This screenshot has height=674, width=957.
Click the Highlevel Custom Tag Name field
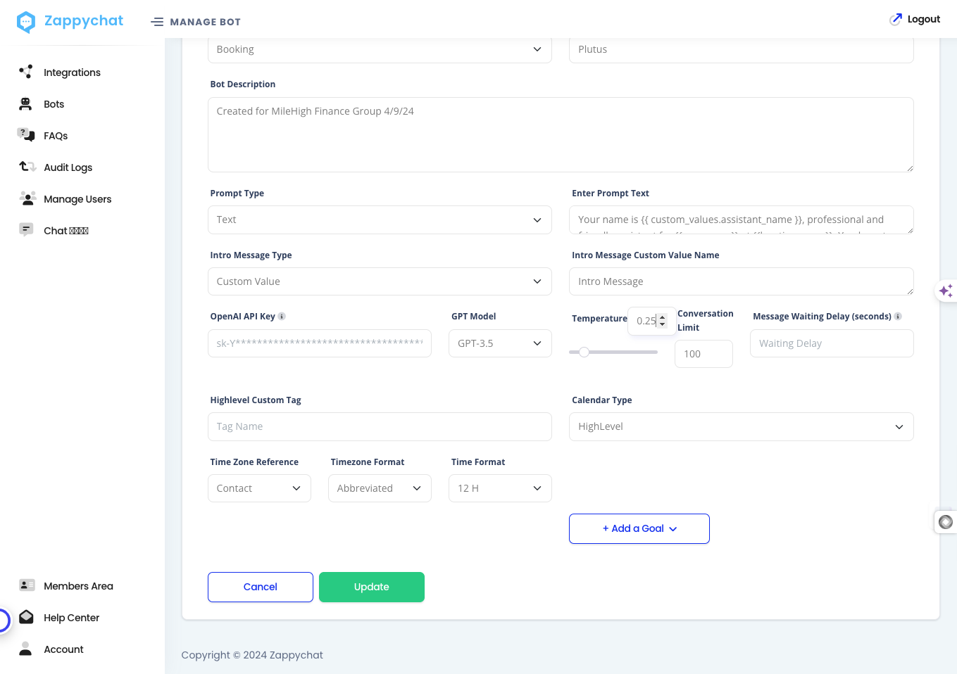point(380,426)
